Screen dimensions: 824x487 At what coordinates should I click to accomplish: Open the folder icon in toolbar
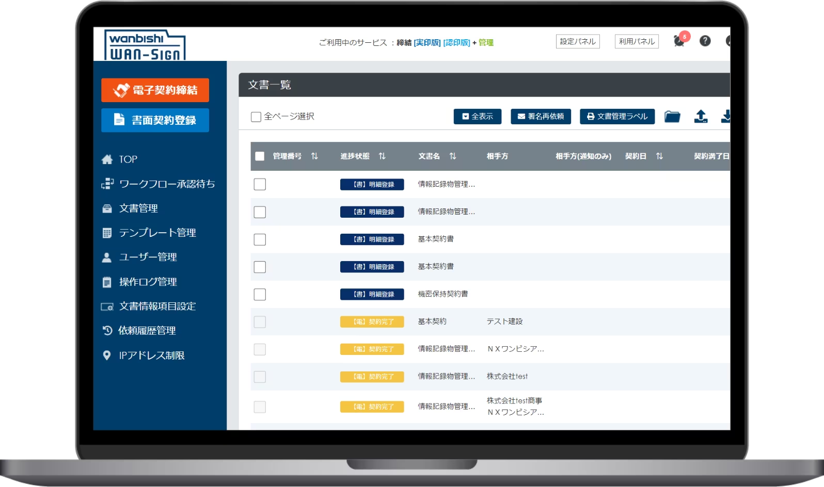672,117
